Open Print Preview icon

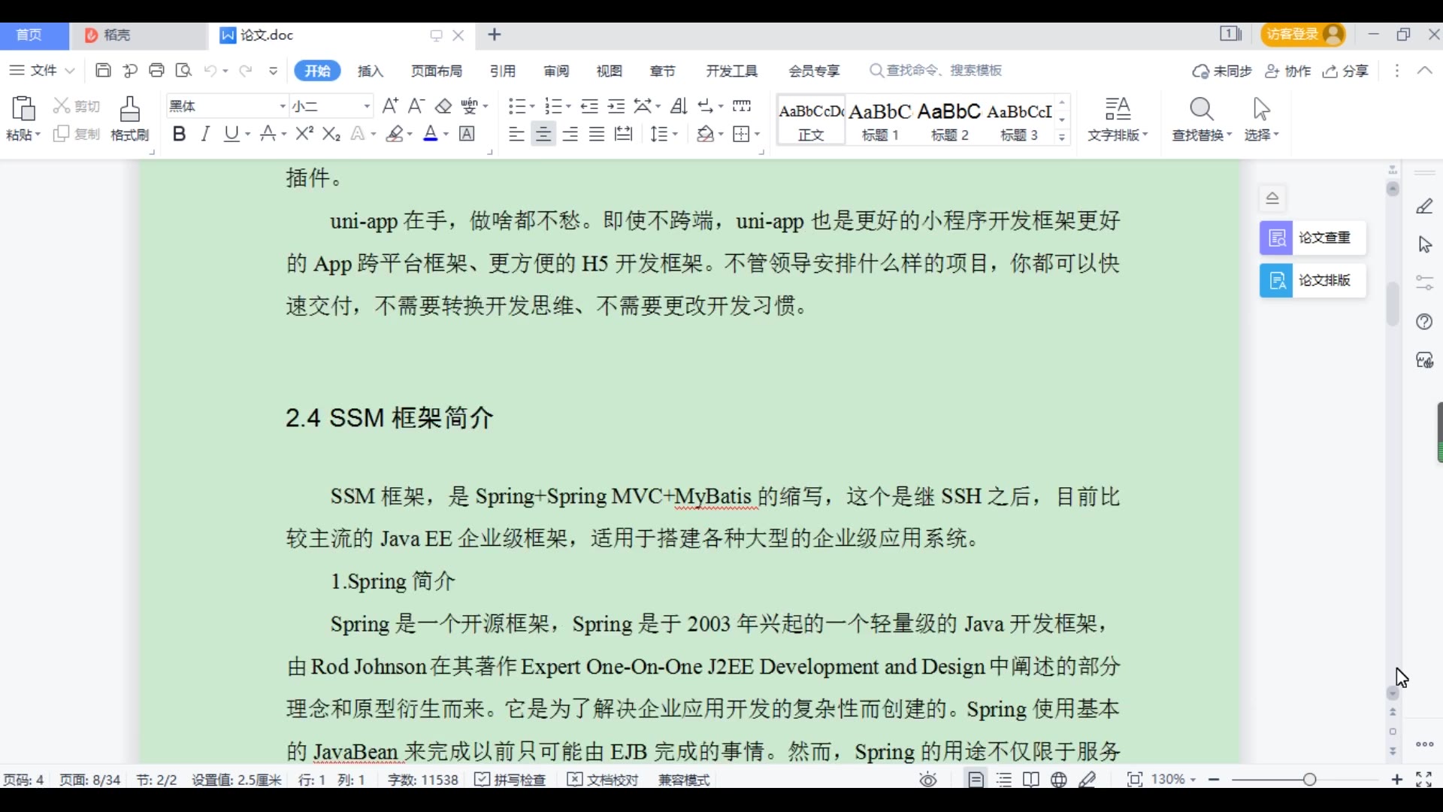[183, 71]
